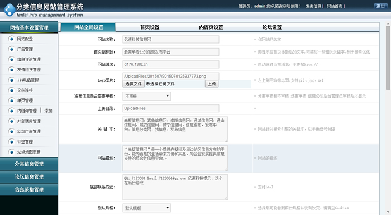This screenshot has width=391, height=215.
Task: Click the 网站名称 input field
Action: [171, 40]
